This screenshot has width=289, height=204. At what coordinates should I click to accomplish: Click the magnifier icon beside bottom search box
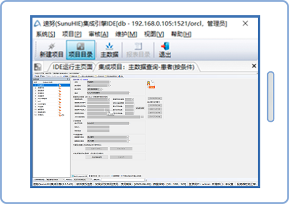[x=146, y=180]
